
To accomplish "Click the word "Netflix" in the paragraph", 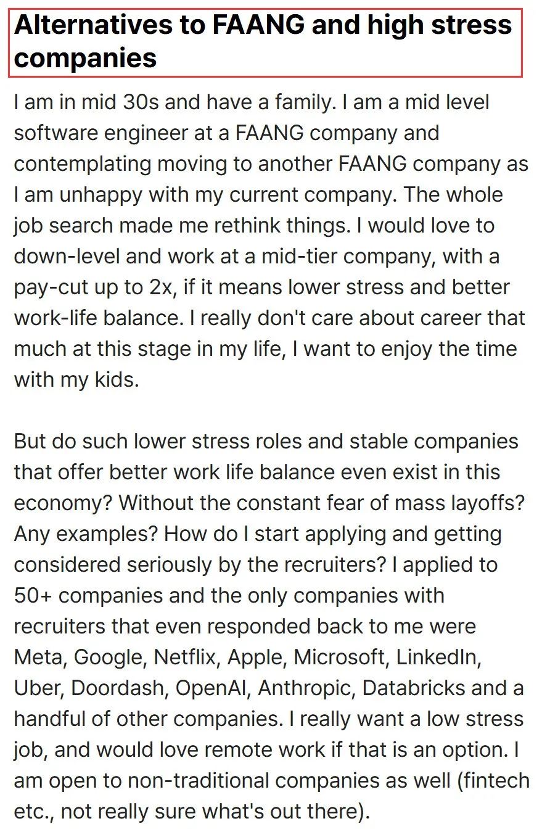I will pyautogui.click(x=185, y=657).
